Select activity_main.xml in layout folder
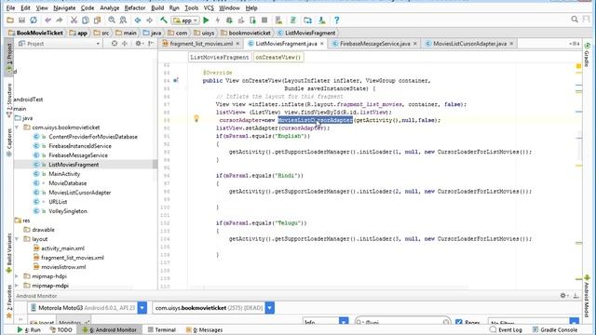 click(62, 248)
